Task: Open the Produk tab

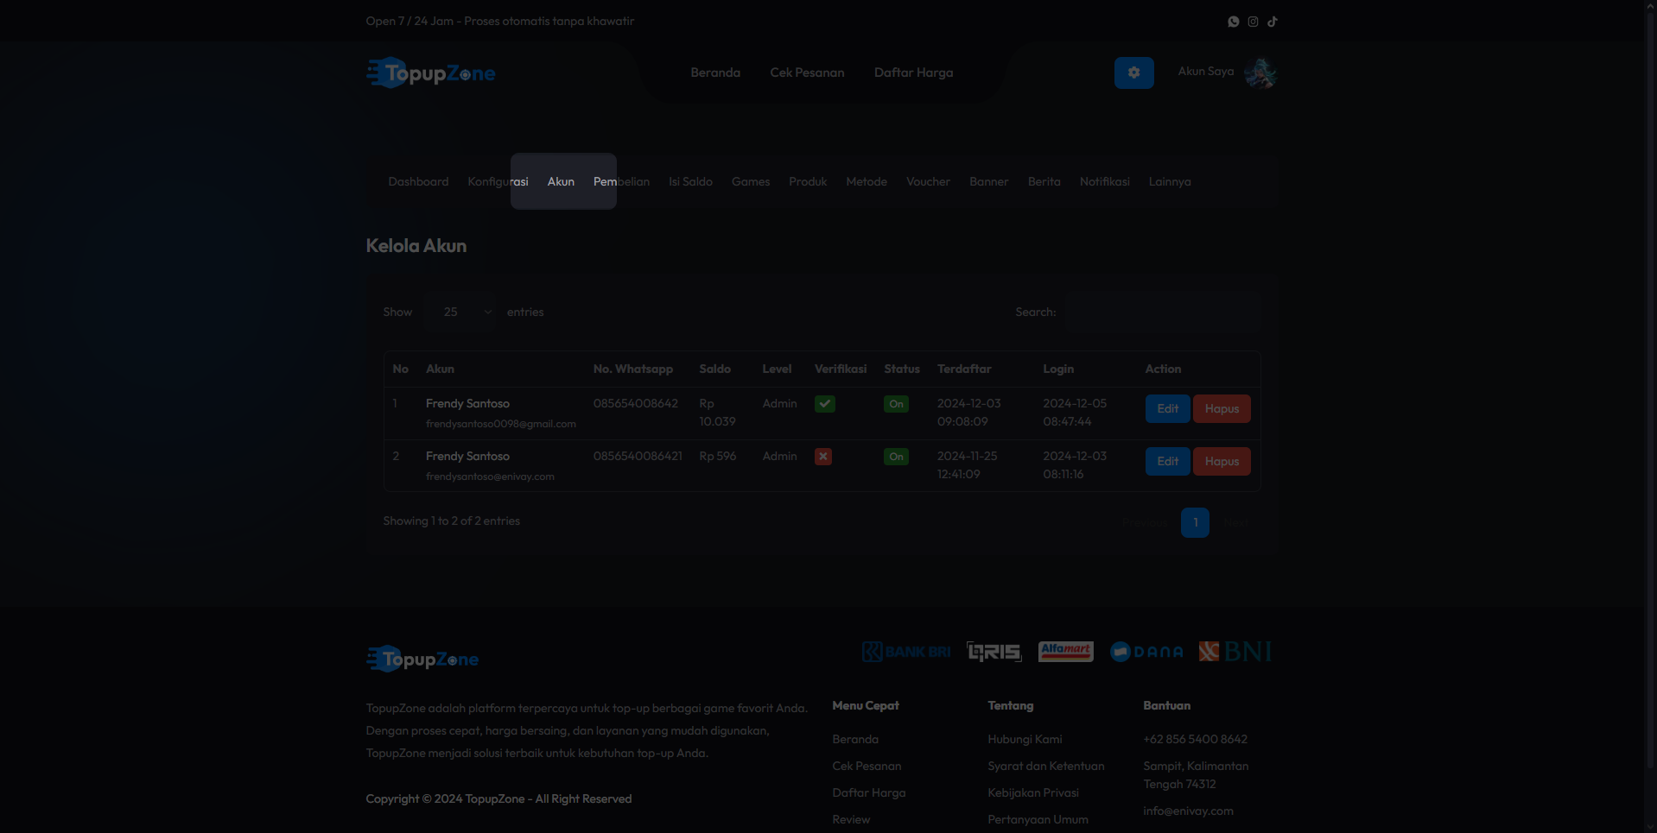Action: (x=808, y=182)
